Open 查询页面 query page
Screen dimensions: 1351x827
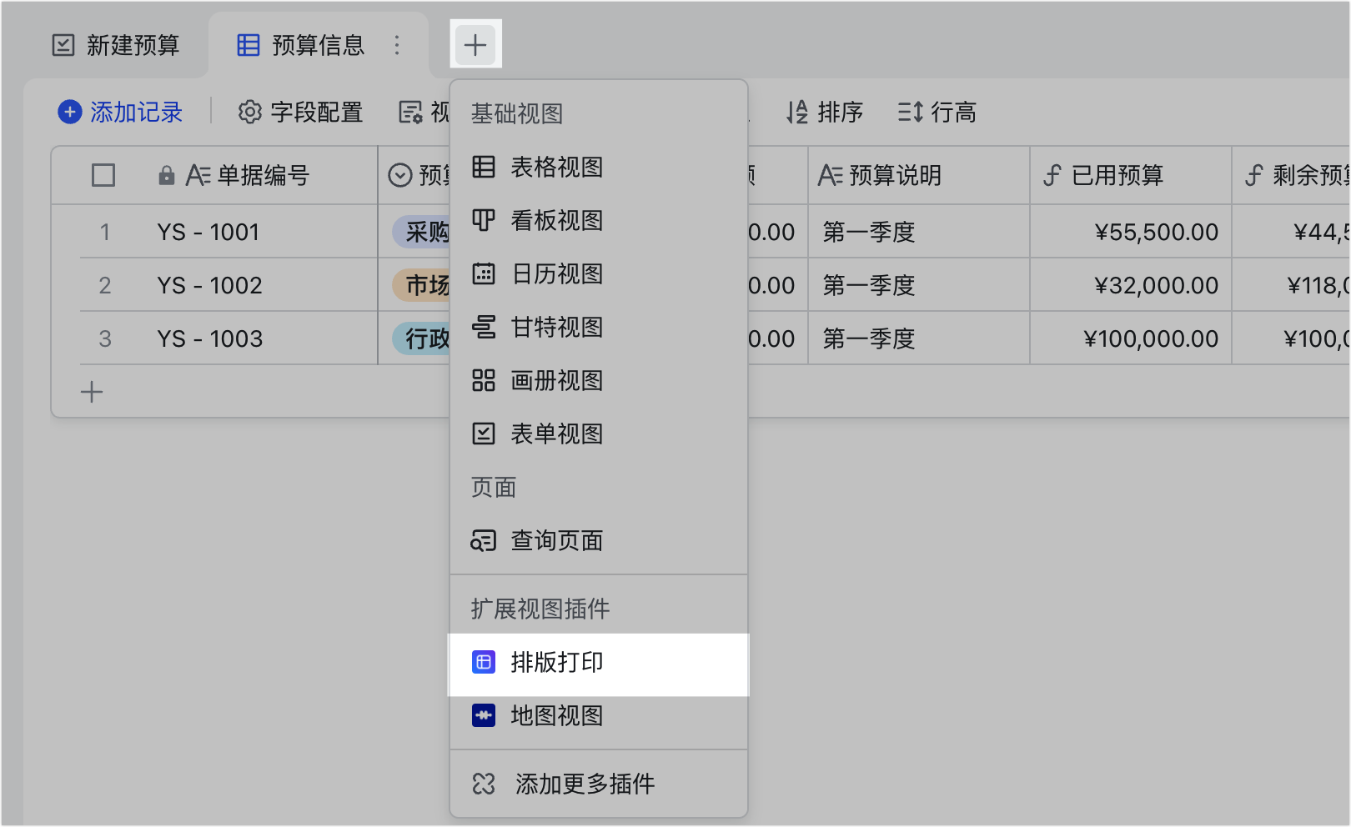click(556, 540)
